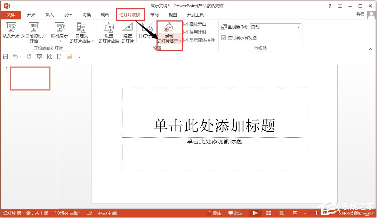This screenshot has height=218, width=377.
Task: Click the Print Preview icon
Action: point(49,56)
